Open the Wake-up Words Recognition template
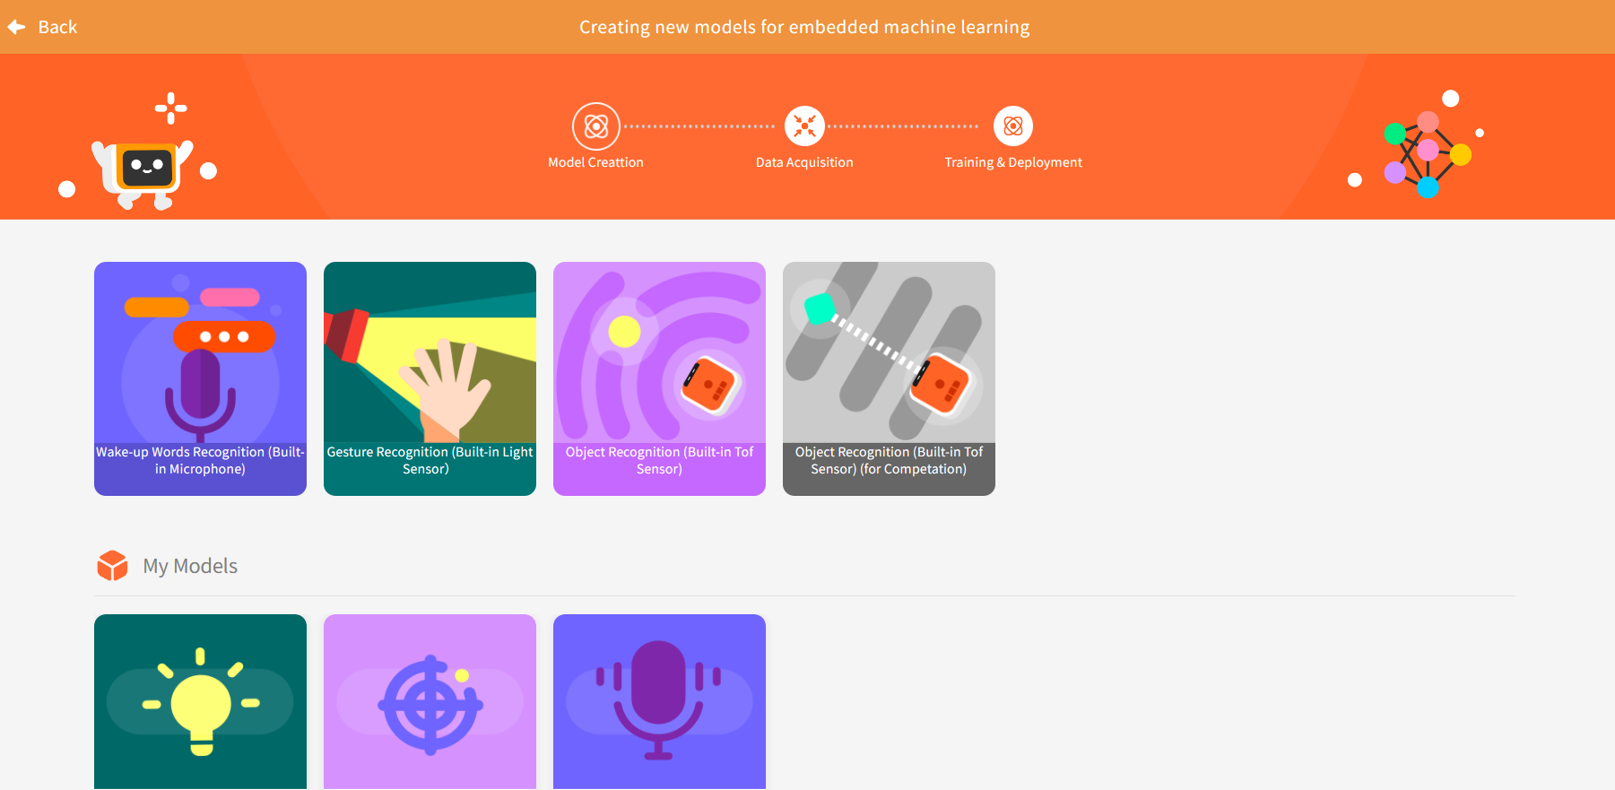This screenshot has height=790, width=1615. pyautogui.click(x=200, y=378)
